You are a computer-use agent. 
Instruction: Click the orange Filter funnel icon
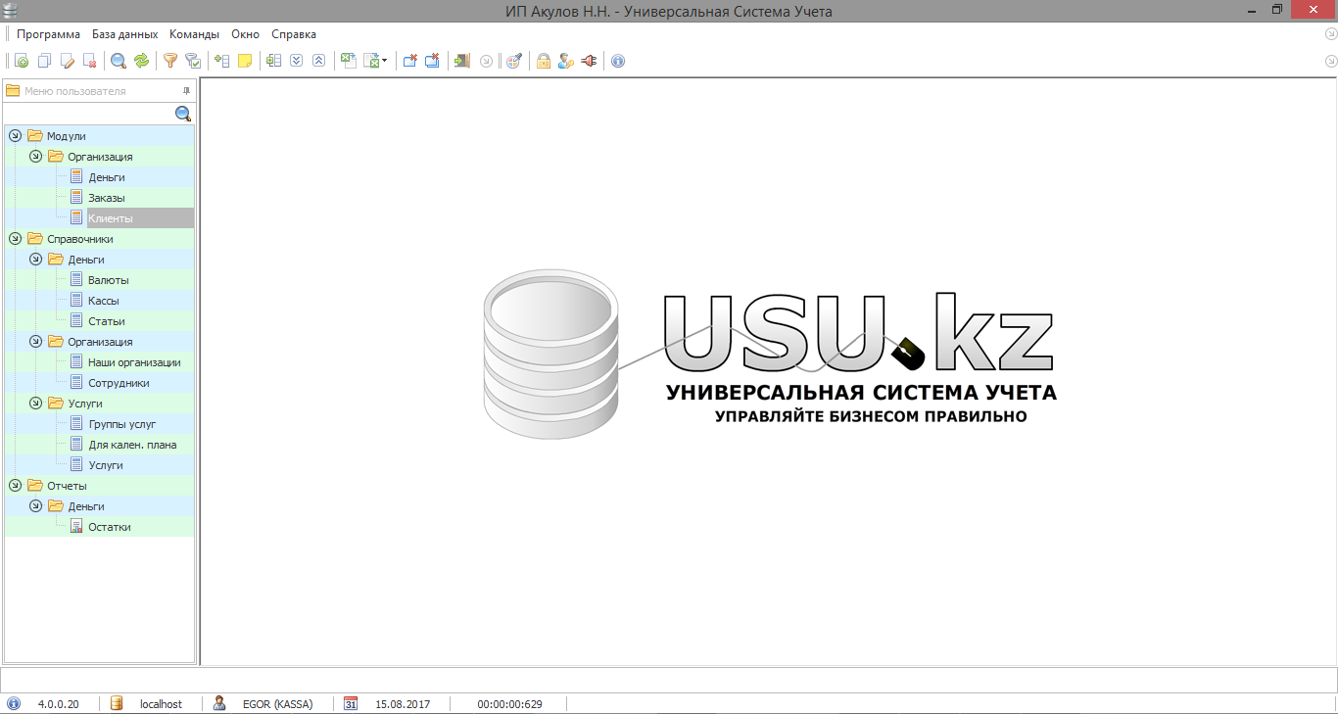click(170, 61)
